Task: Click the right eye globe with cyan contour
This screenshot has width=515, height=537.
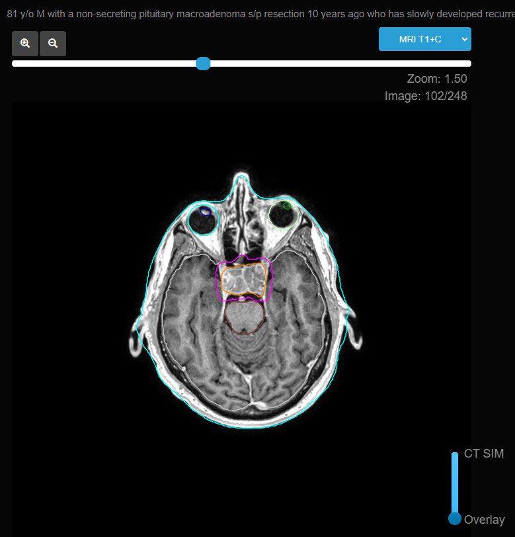Action: coord(204,220)
